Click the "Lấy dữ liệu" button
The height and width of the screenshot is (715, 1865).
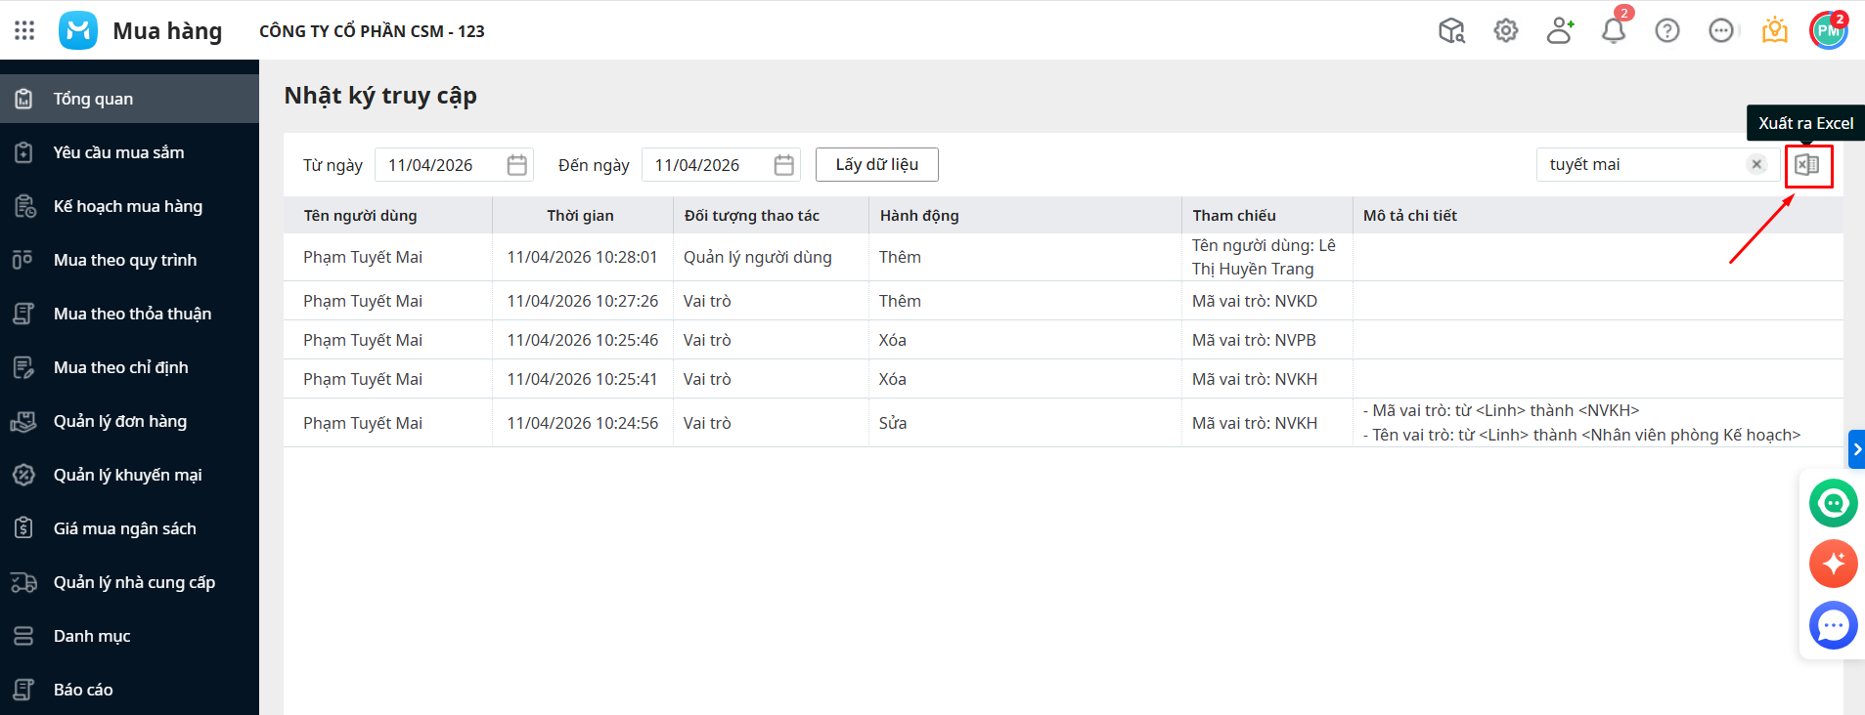tap(876, 165)
